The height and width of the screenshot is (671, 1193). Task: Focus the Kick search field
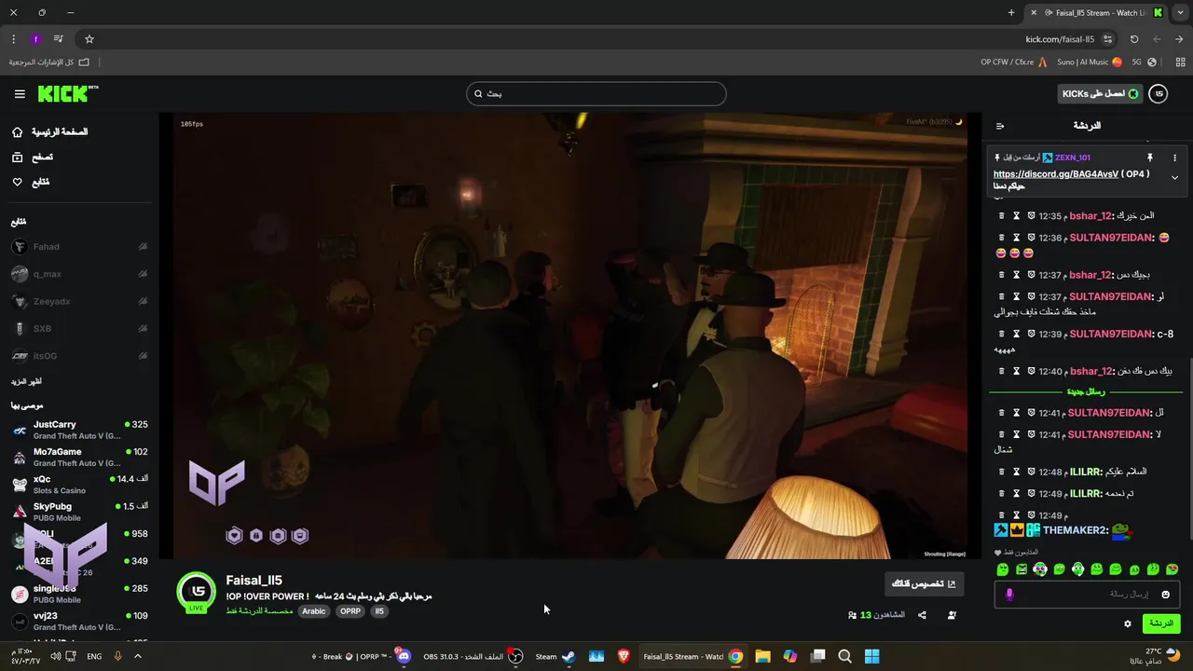pos(596,93)
